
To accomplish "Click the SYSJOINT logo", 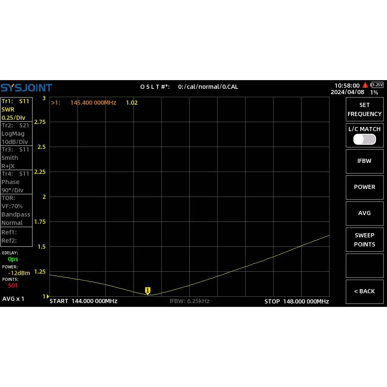I will click(x=26, y=88).
